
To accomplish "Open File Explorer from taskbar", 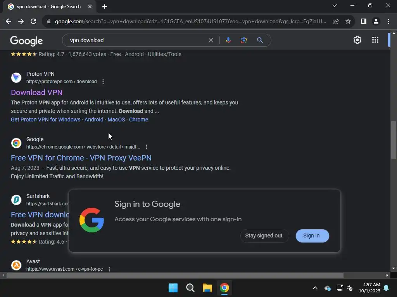I will [x=207, y=288].
